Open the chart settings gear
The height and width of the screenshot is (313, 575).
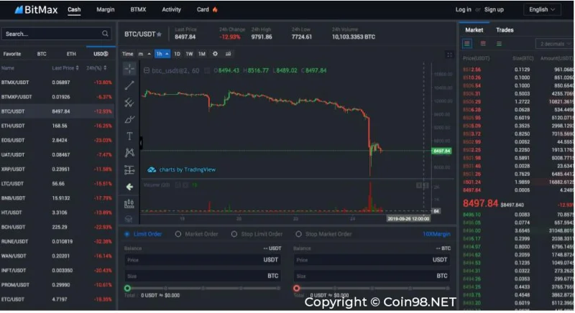click(x=215, y=54)
